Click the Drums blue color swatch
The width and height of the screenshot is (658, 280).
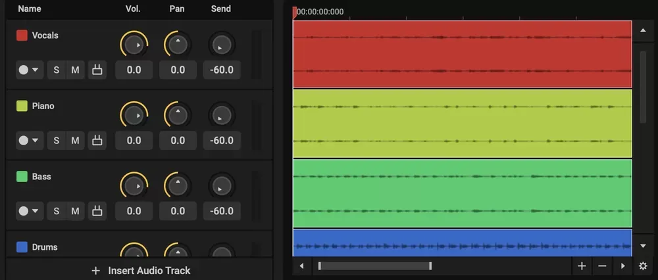[x=22, y=247]
